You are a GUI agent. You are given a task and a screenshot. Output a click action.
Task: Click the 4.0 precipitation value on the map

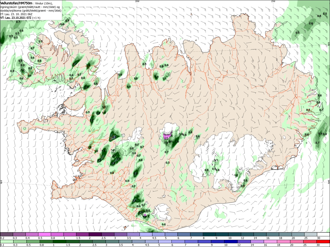(x=114, y=137)
